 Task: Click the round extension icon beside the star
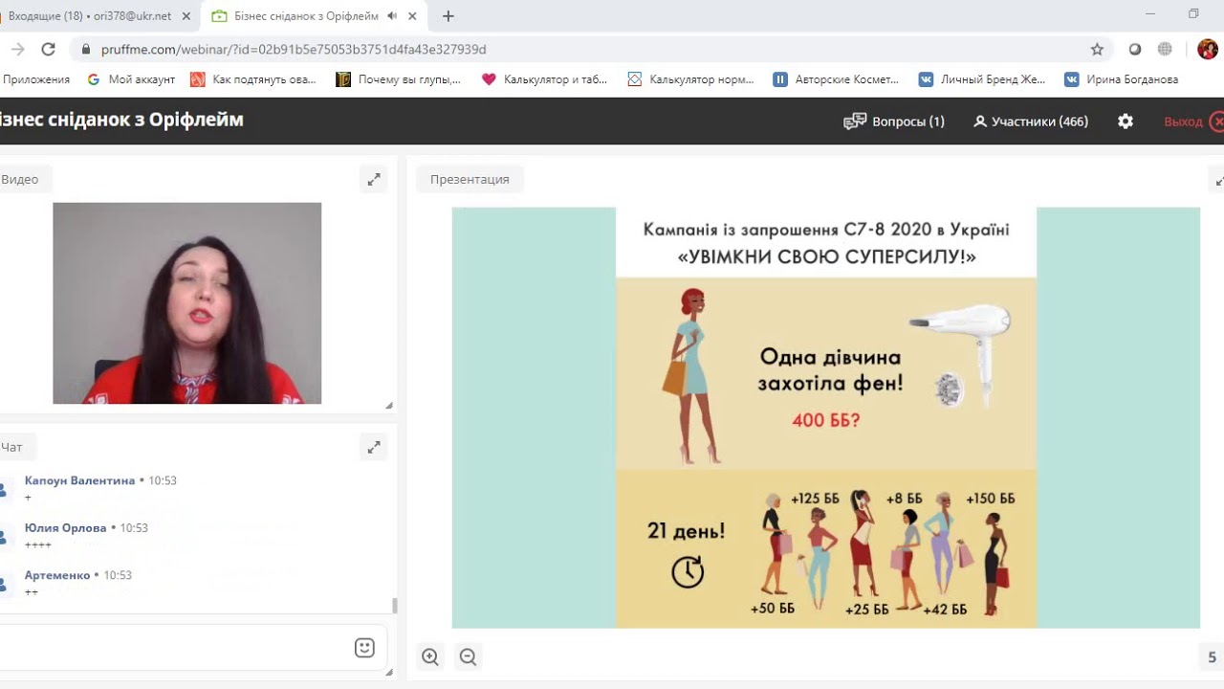click(1135, 49)
